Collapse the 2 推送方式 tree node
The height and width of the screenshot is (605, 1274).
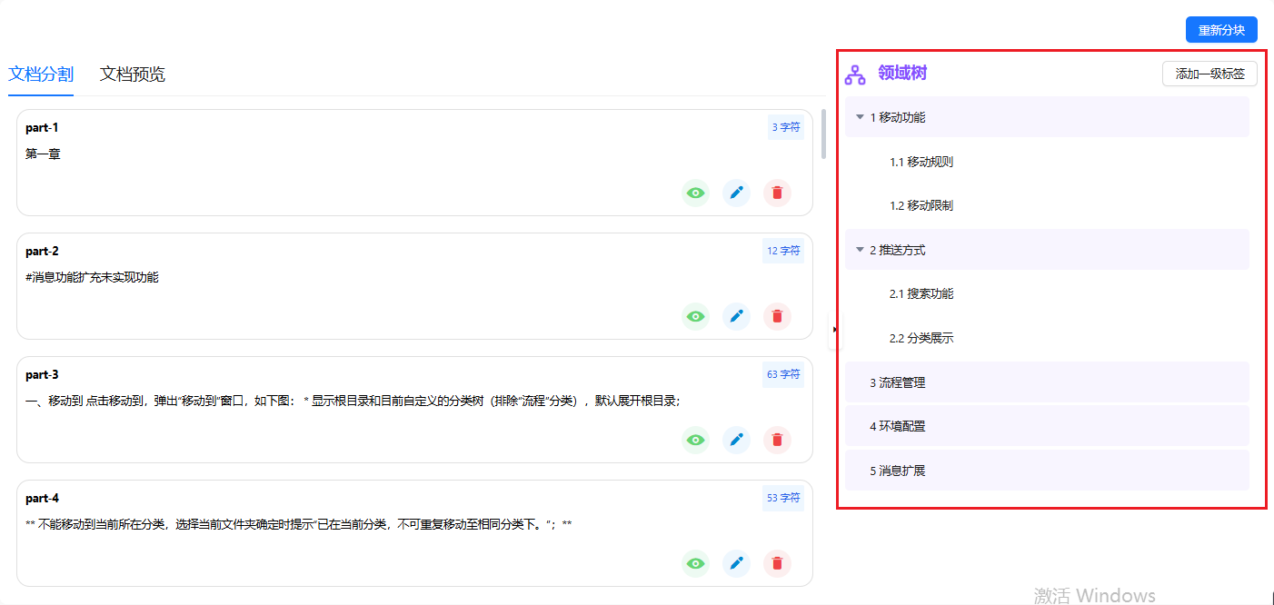pos(860,250)
